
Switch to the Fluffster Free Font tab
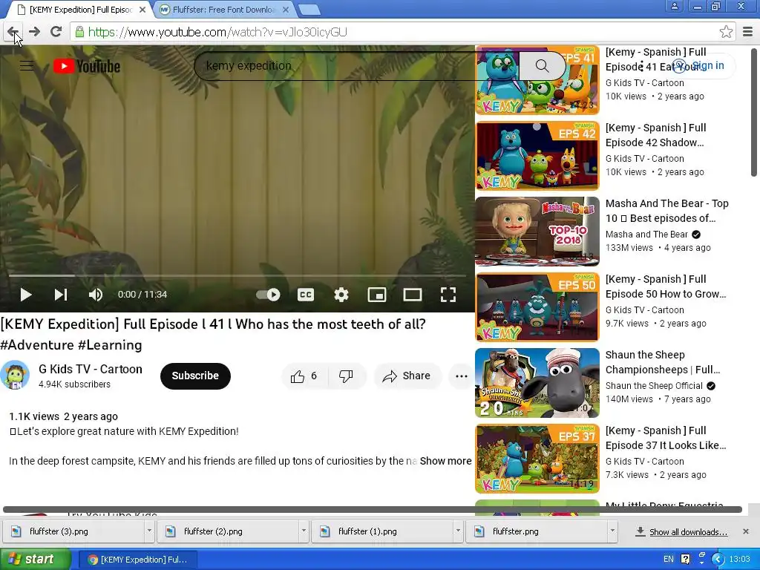(223, 10)
